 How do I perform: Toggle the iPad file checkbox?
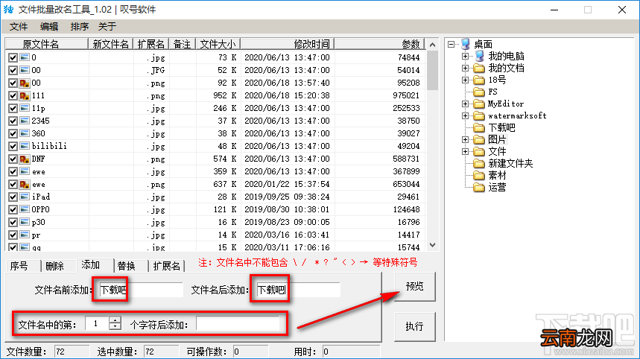[13, 197]
